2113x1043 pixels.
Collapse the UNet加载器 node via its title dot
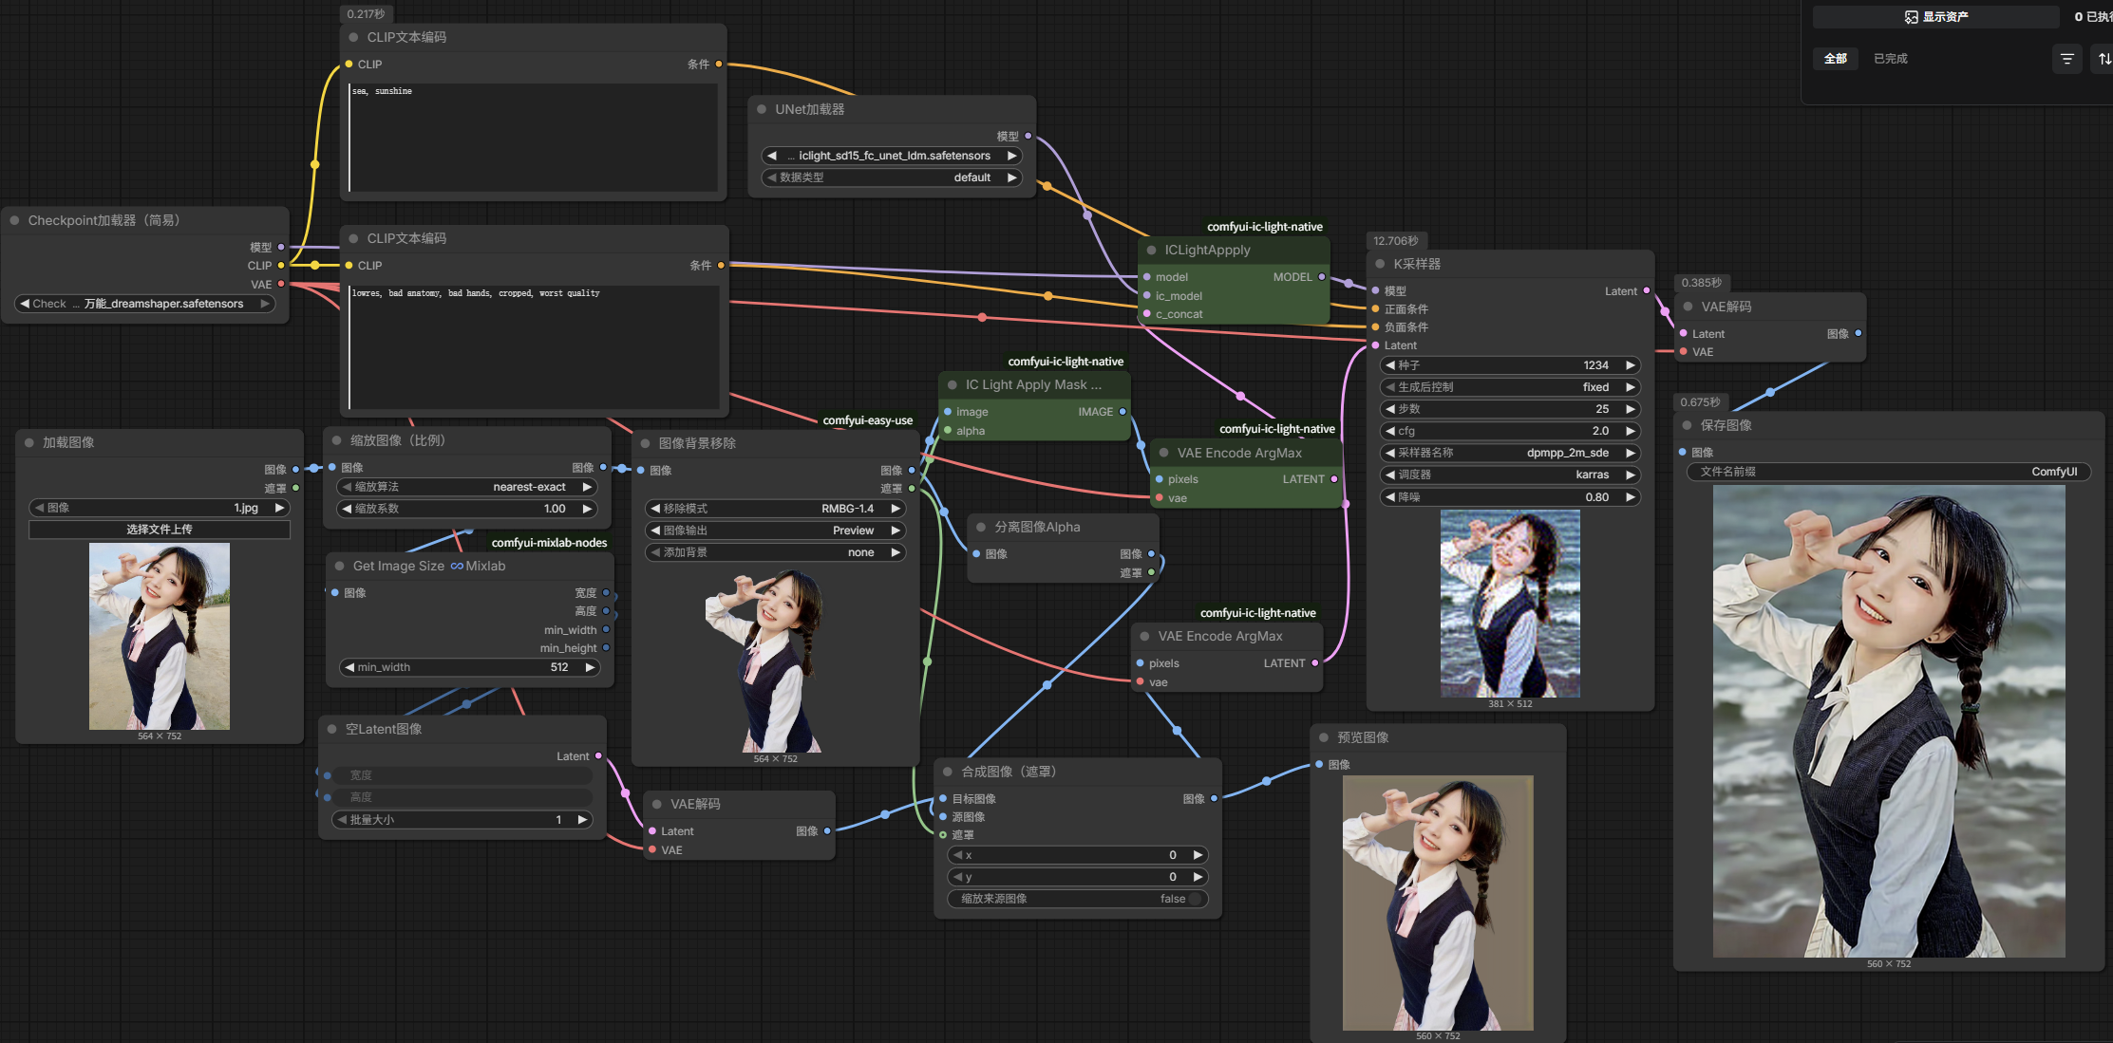[762, 109]
